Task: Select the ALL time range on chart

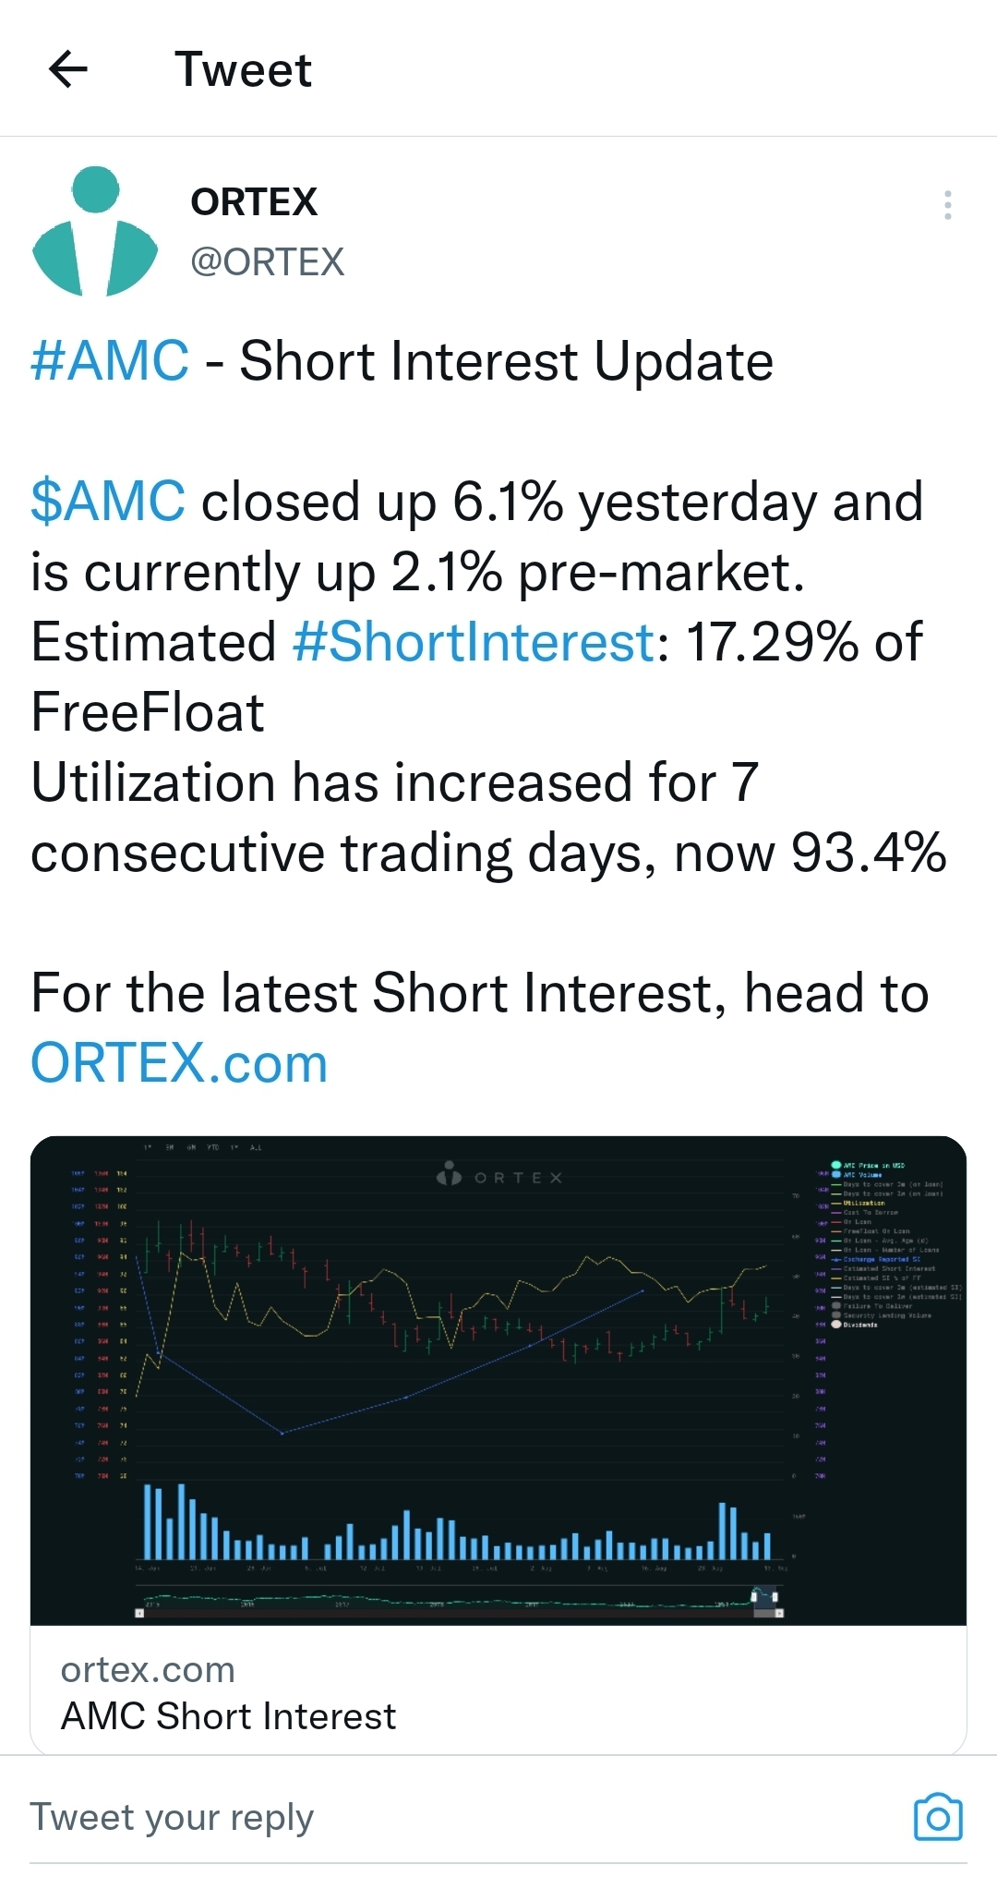Action: coord(256,1147)
